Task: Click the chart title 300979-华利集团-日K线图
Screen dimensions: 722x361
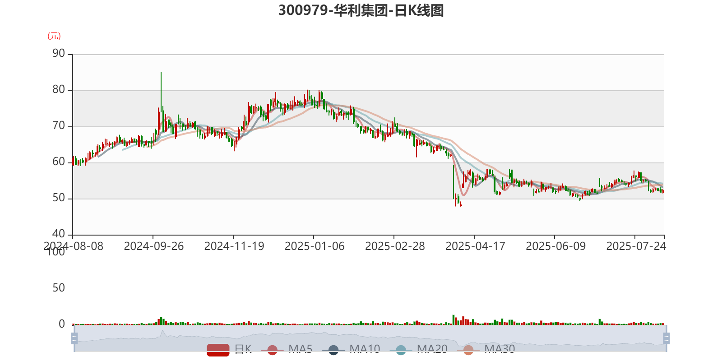Action: click(x=361, y=10)
